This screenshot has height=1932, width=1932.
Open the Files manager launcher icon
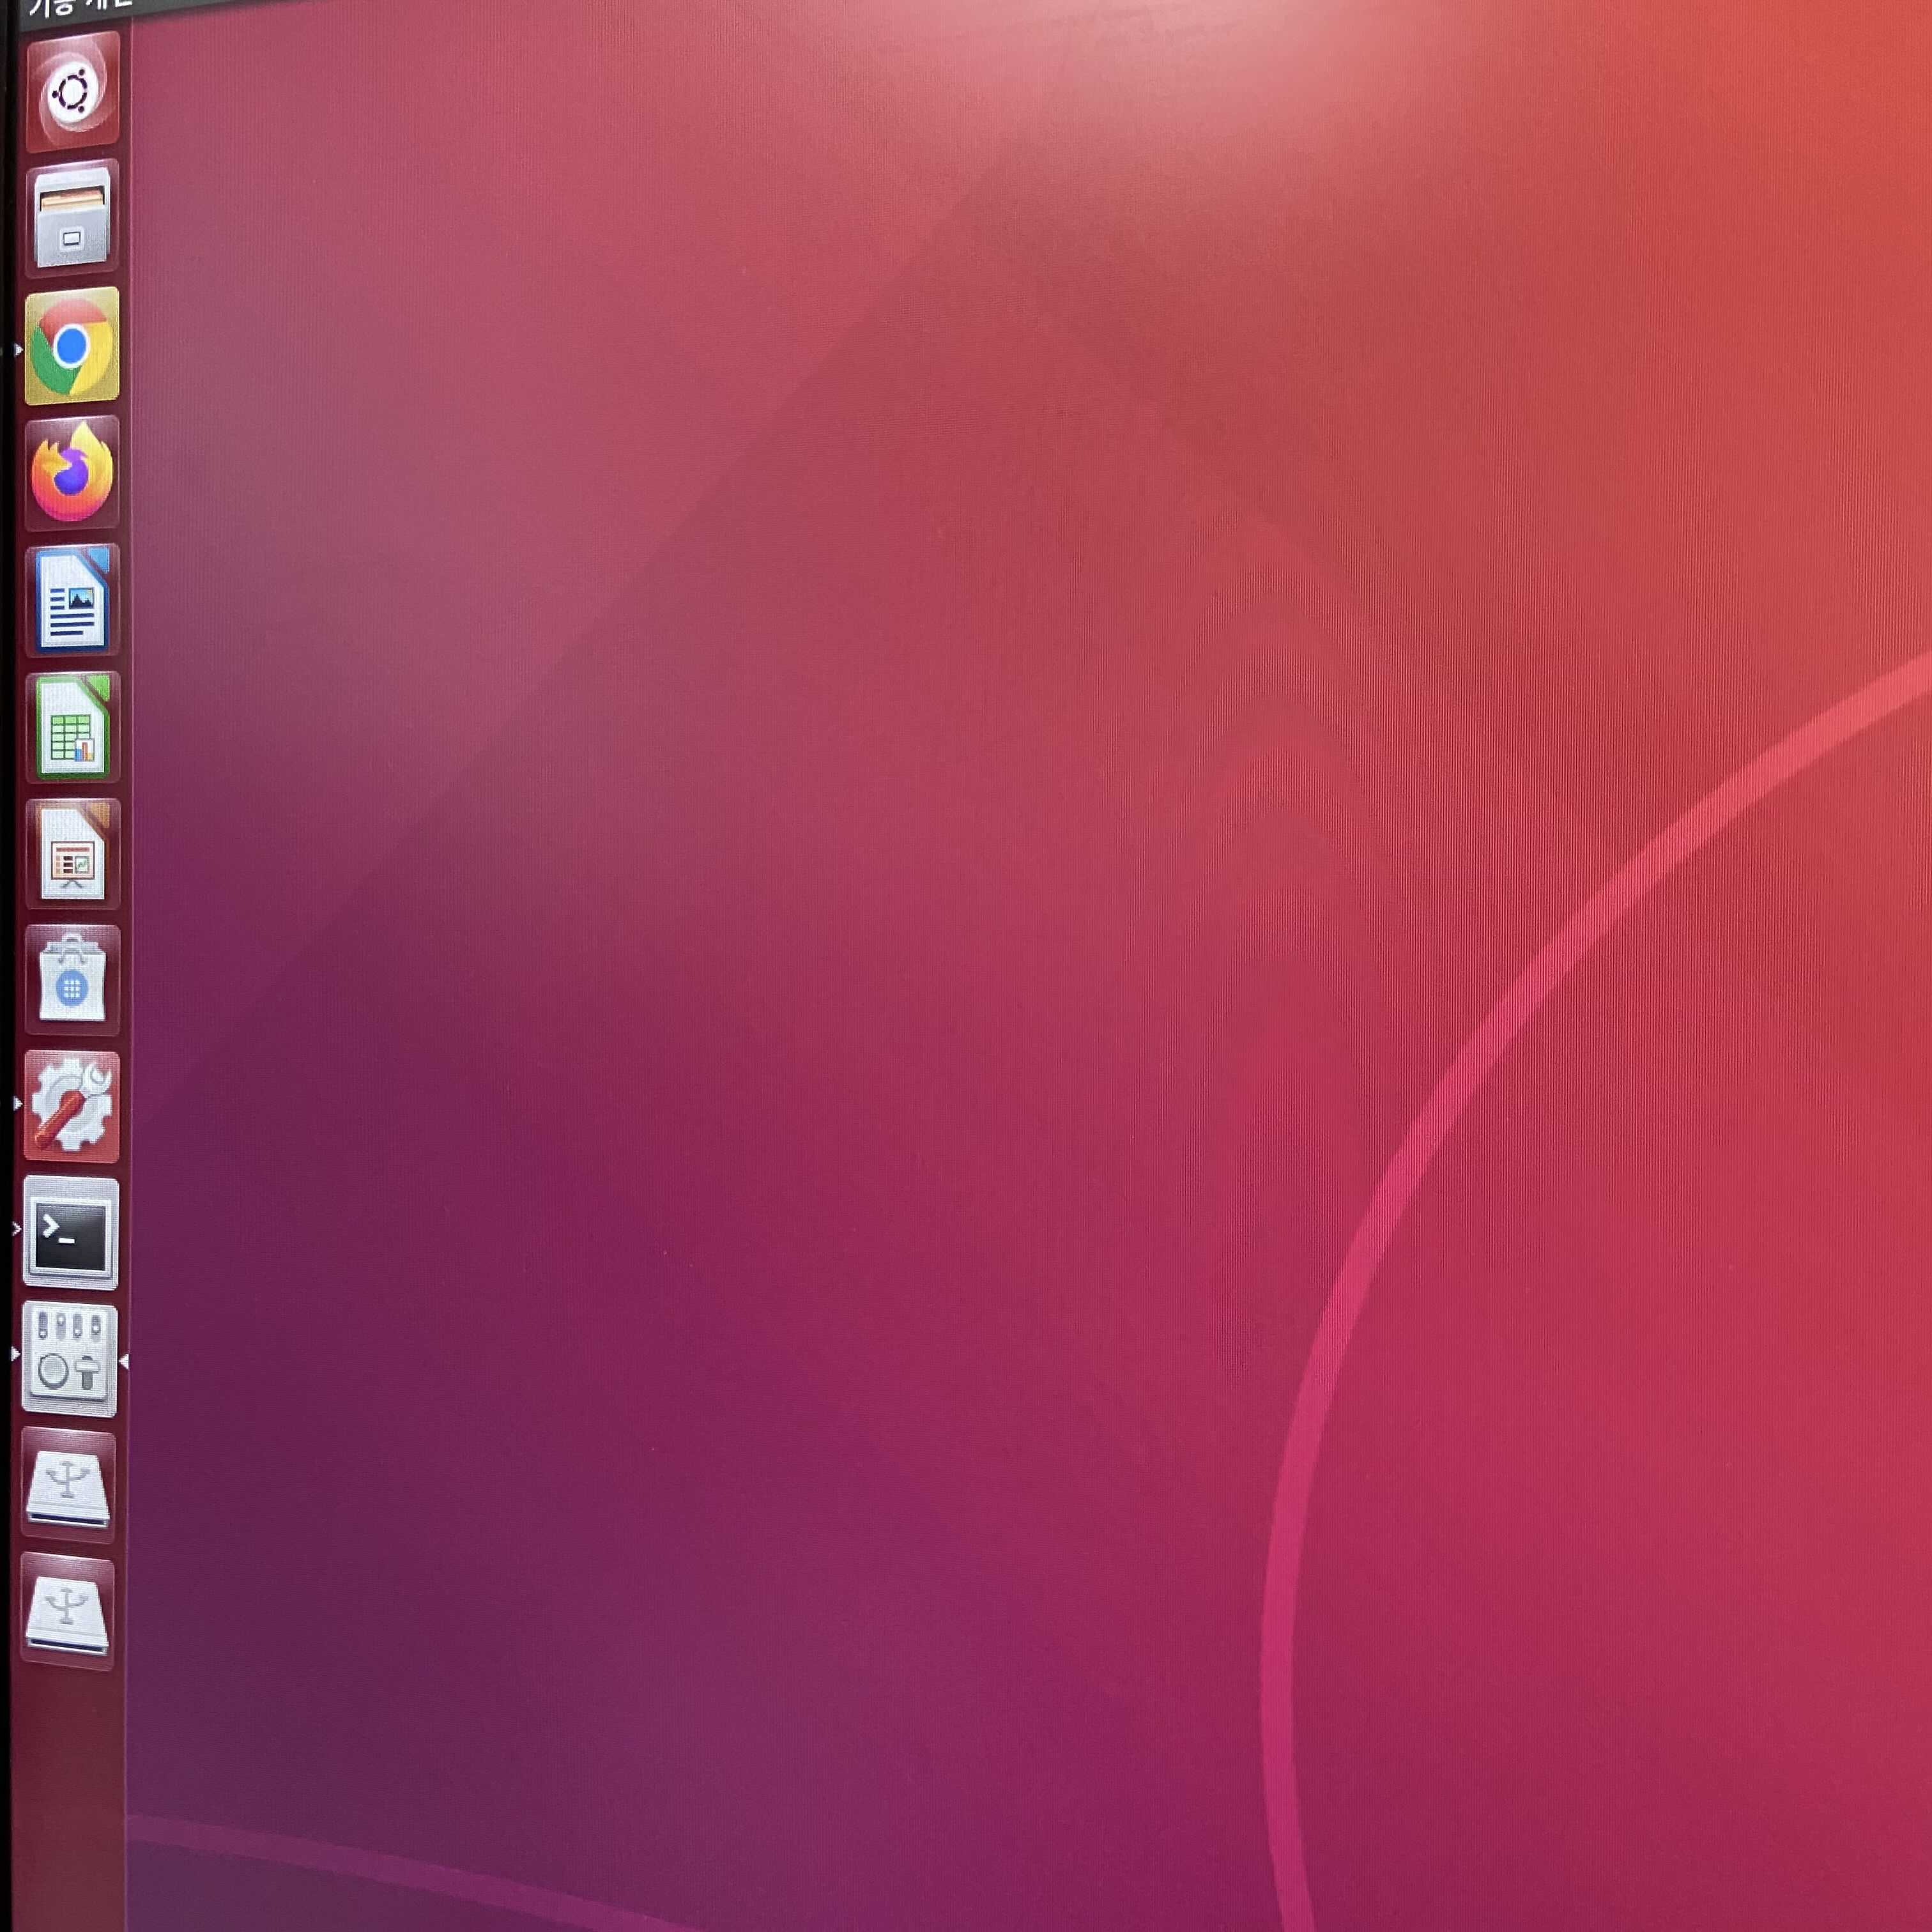72,219
